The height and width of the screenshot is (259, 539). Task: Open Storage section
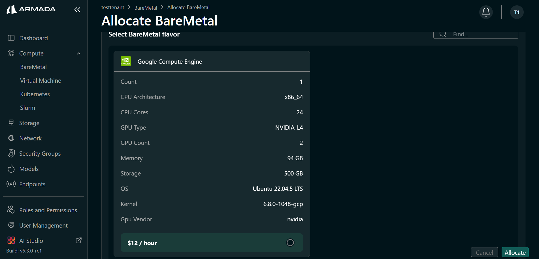click(29, 123)
